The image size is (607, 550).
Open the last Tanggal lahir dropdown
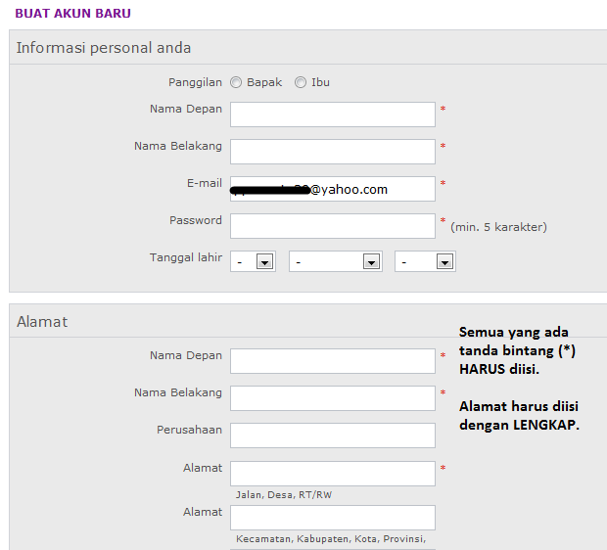coord(425,261)
